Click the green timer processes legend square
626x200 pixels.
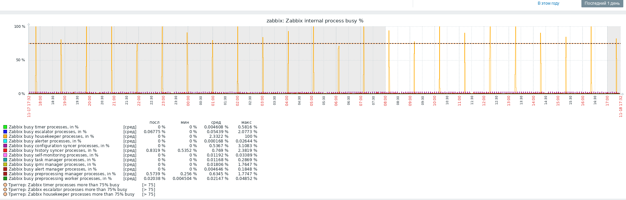[5, 127]
